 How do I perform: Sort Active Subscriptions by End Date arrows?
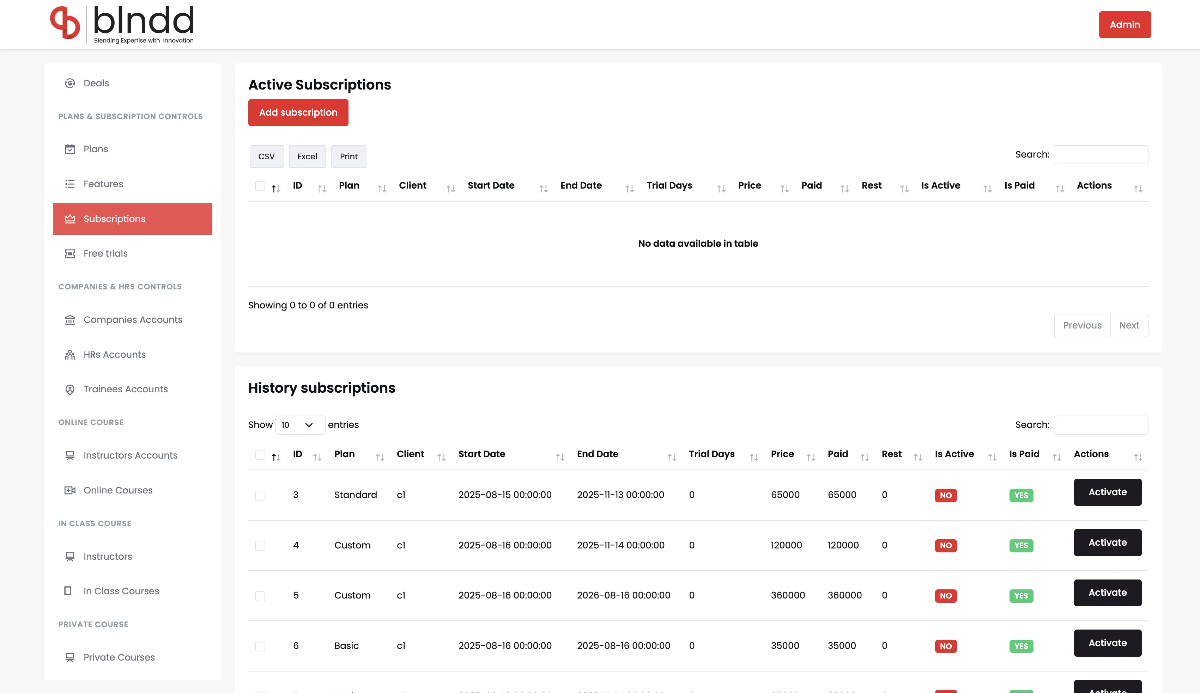pyautogui.click(x=630, y=189)
